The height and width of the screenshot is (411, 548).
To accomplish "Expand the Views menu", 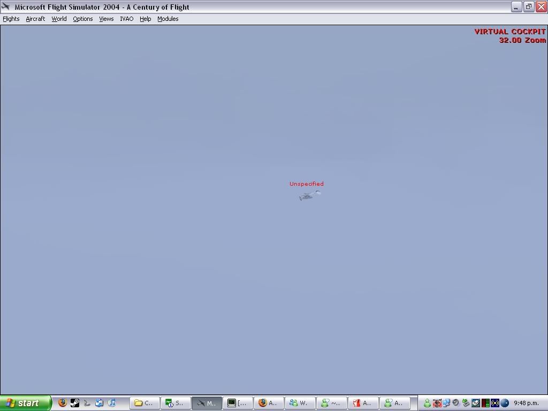I will click(106, 19).
